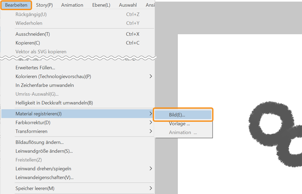
Task: Select Vorlage ... submenu entry
Action: point(179,124)
